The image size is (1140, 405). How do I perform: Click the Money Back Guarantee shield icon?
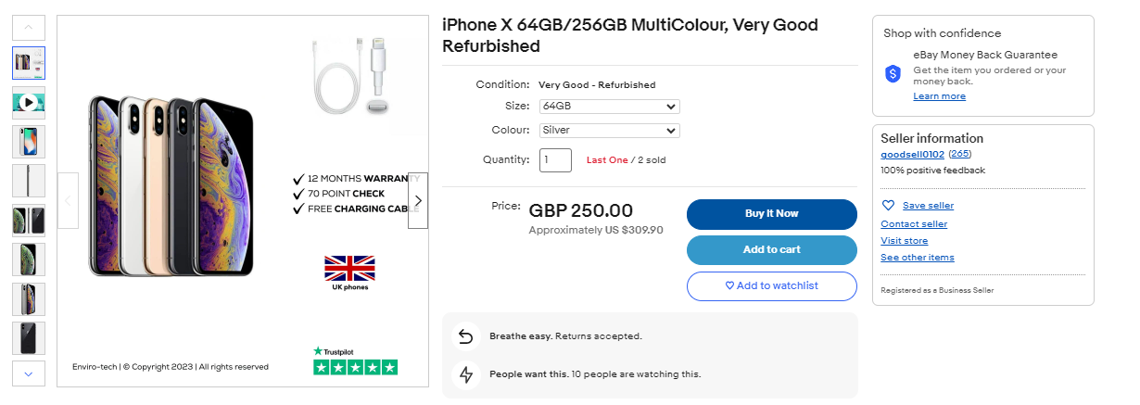click(893, 74)
